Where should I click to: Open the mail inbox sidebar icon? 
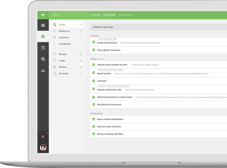pyautogui.click(x=43, y=25)
